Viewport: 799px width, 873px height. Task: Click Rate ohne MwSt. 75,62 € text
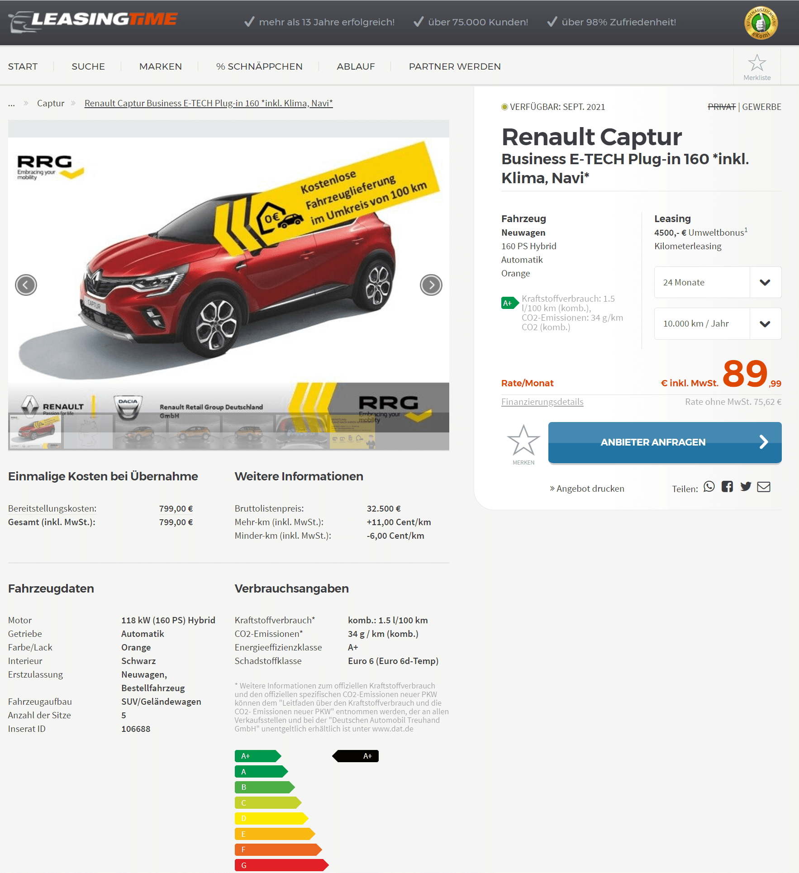point(733,402)
